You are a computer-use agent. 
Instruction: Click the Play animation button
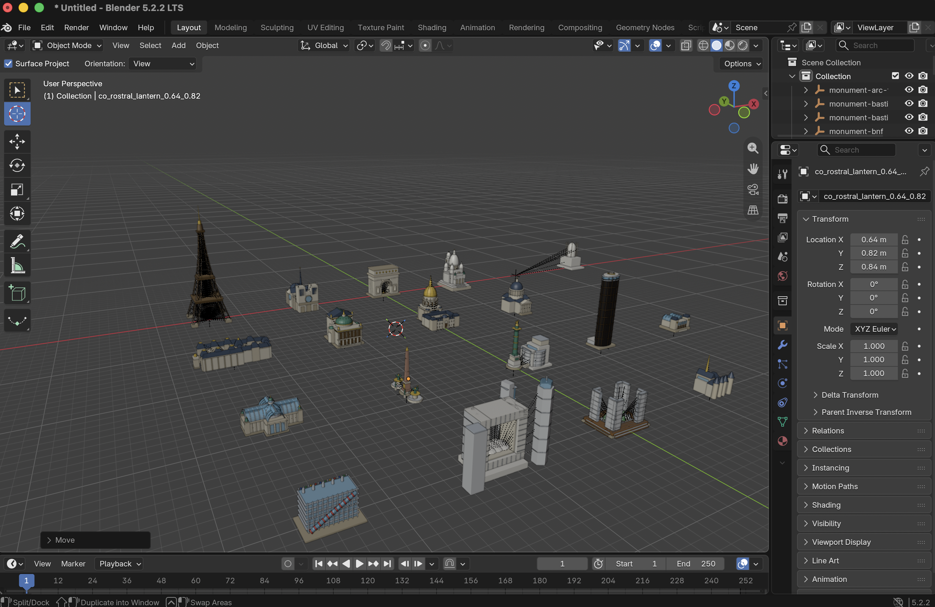359,564
